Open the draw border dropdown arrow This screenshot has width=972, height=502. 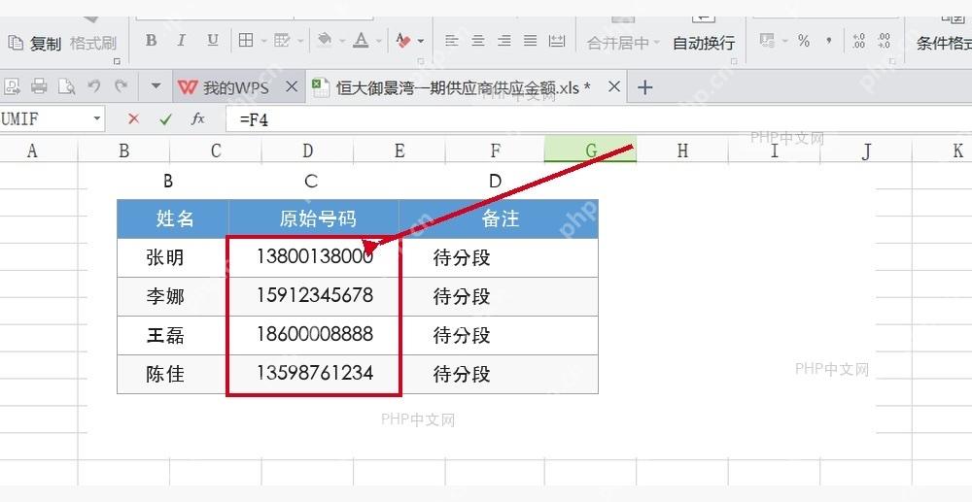(x=300, y=42)
